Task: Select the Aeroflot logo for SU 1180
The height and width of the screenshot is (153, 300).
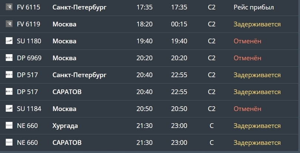Action: point(9,41)
